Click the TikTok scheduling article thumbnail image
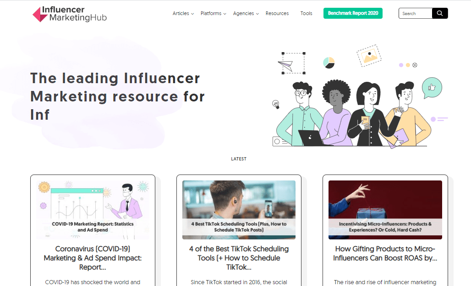Viewport: 471px width, 286px height. [x=239, y=210]
